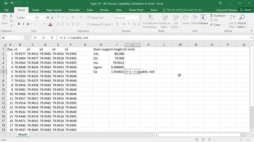
Task: Open the Power Pivot tab
Action: [136, 10]
